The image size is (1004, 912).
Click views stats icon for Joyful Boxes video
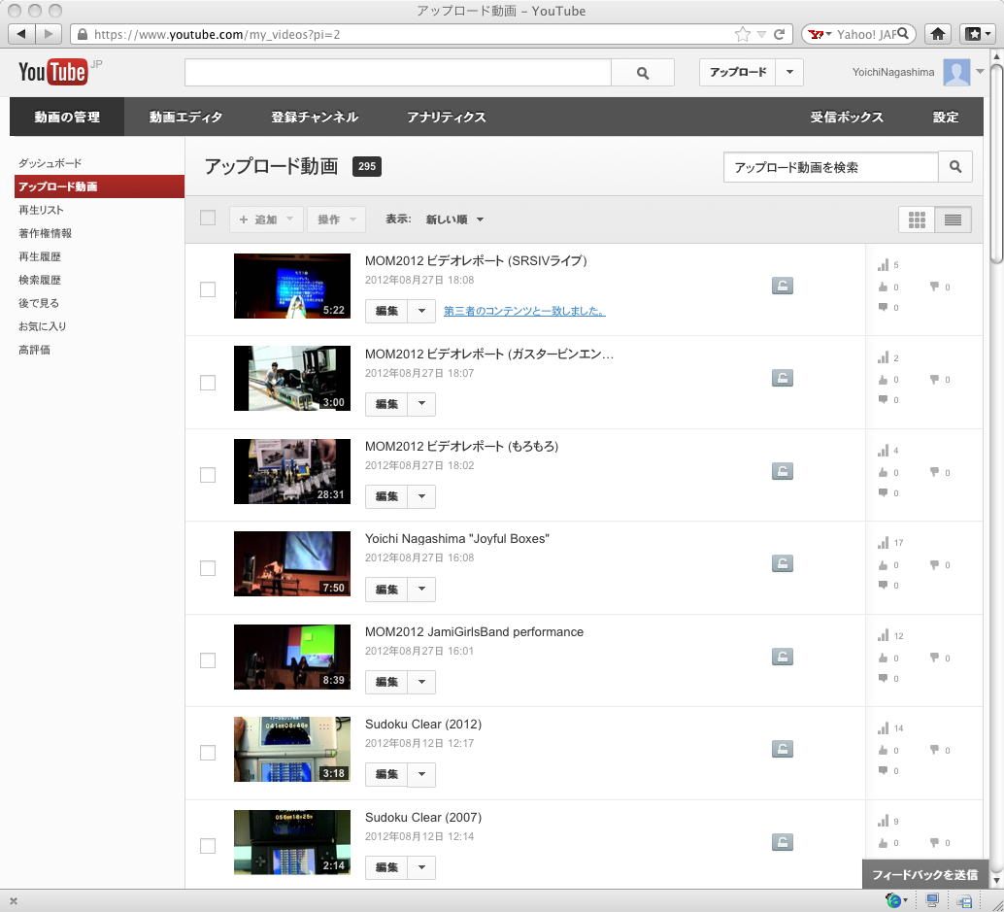(x=883, y=543)
